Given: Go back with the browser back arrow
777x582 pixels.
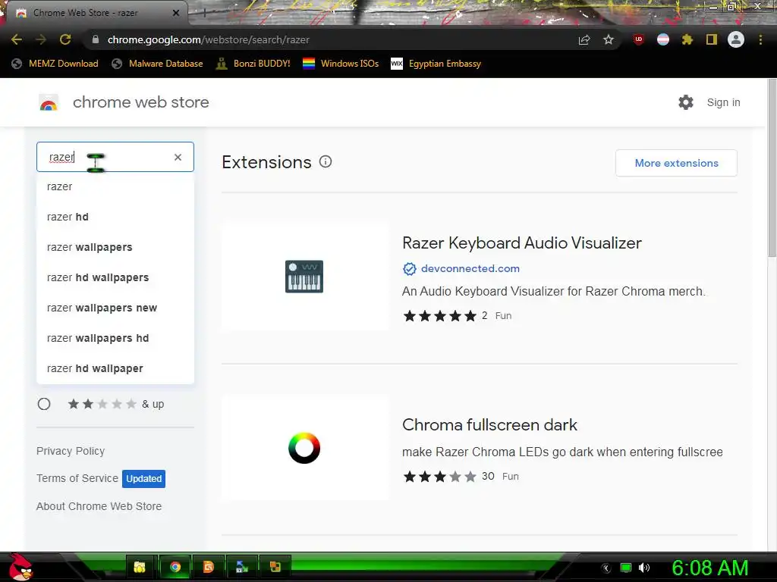Looking at the screenshot, I should tap(17, 39).
